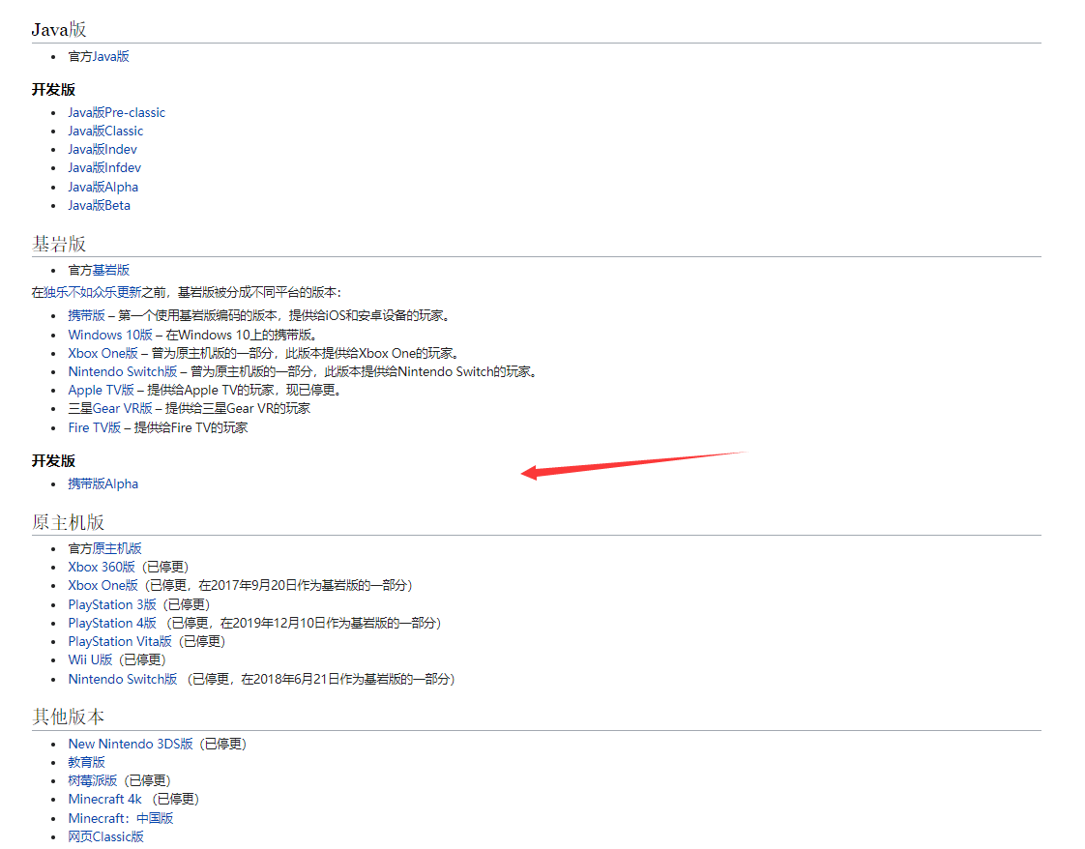Open the 三星Gear VR版 link
This screenshot has height=849, width=1085.
[110, 408]
